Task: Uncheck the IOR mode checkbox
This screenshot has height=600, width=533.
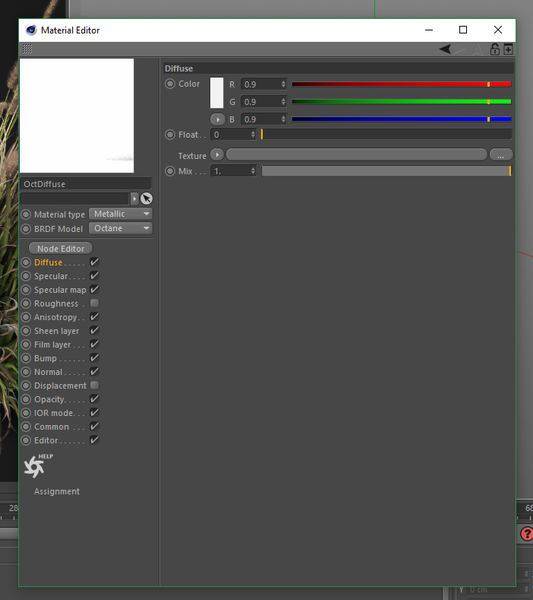Action: point(94,412)
